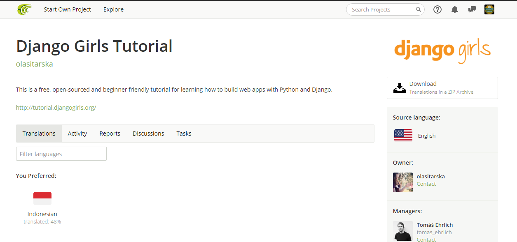Click the Django Girls logo image
This screenshot has height=242, width=517.
[x=442, y=50]
